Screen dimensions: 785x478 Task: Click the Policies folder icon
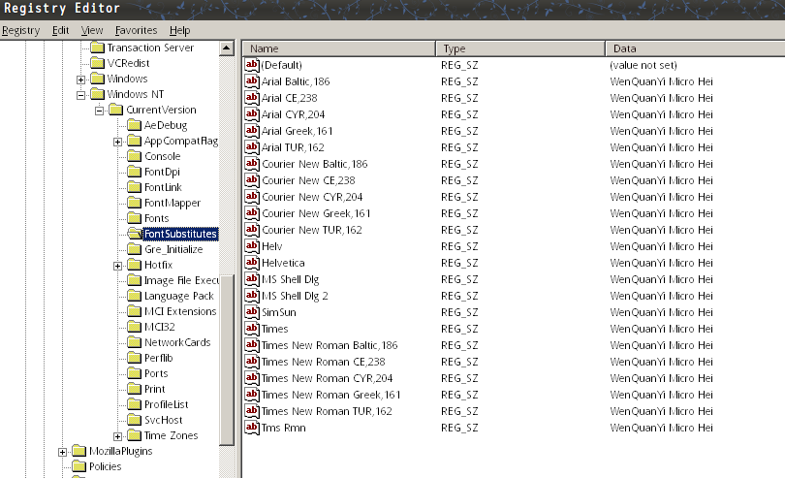pyautogui.click(x=78, y=467)
